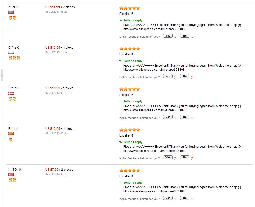Image resolution: width=255 pixels, height=207 pixels.
Task: Click the third medal icon under G***z K.
Action: click(19, 58)
